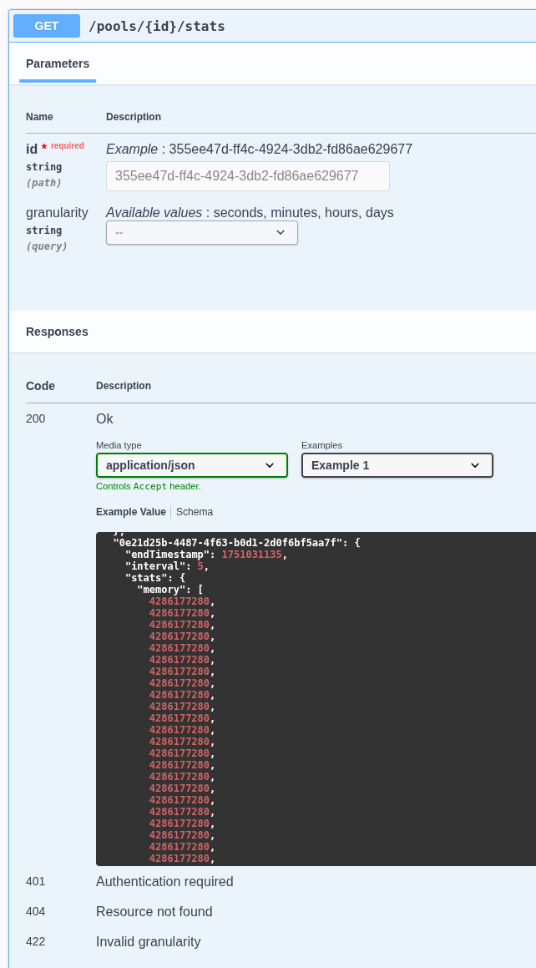Viewport: 536px width, 968px height.
Task: Click the endTimestamp value 1751031135
Action: click(x=251, y=555)
